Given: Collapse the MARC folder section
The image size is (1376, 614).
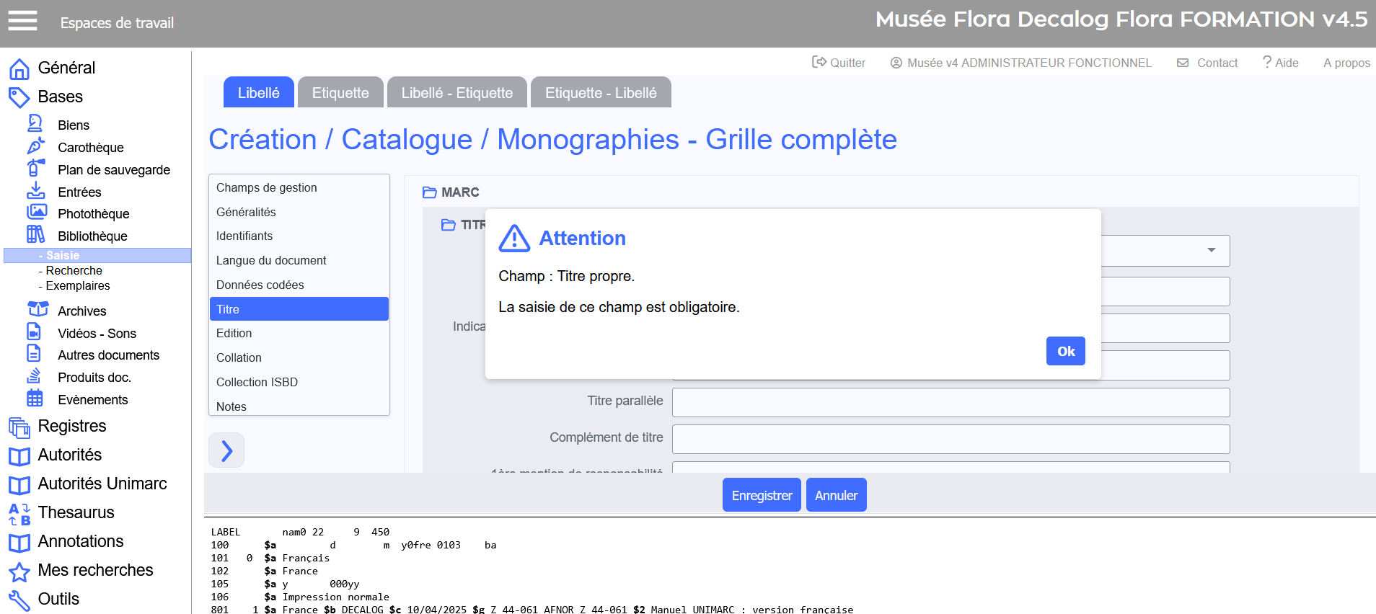Looking at the screenshot, I should pos(430,192).
